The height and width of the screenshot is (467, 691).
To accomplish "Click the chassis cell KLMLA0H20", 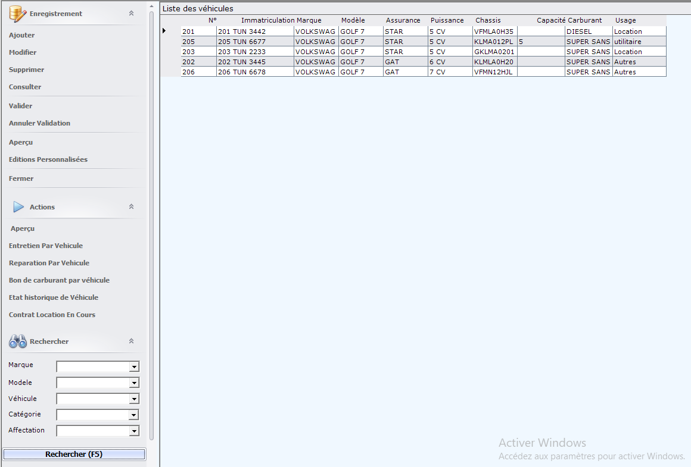I will [x=495, y=62].
